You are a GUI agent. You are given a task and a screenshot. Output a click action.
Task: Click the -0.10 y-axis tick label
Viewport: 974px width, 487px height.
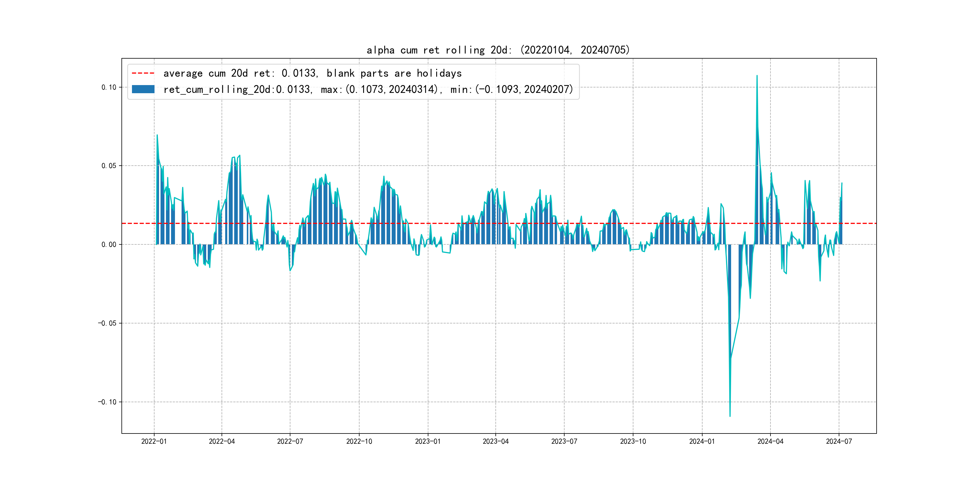coord(107,402)
